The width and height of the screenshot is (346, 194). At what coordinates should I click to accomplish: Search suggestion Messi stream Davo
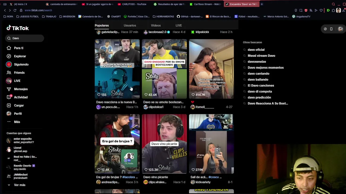tap(261, 56)
